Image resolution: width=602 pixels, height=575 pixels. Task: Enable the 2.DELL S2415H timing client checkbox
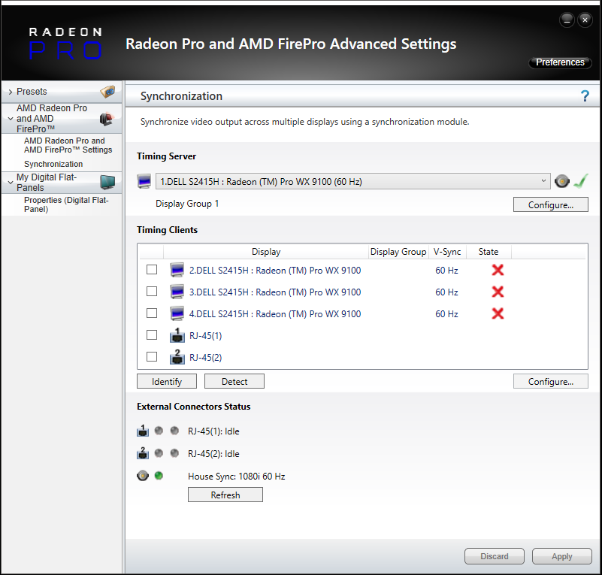pos(152,270)
